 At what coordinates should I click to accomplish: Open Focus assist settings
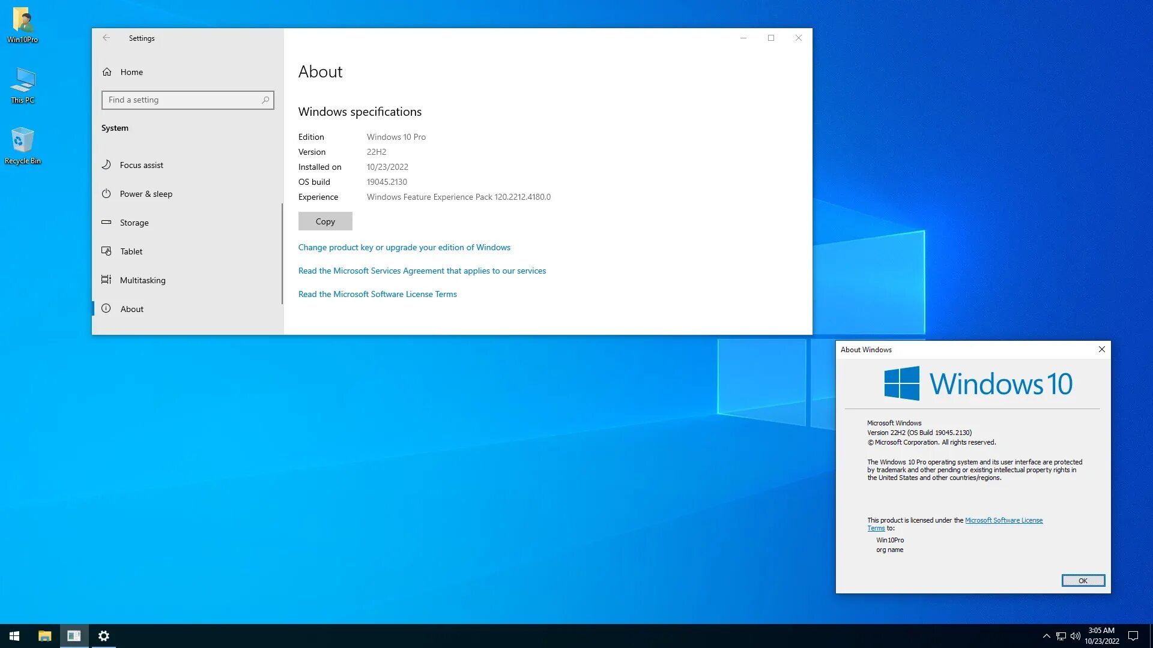(141, 165)
